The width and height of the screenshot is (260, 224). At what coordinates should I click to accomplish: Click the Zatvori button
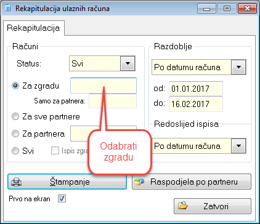pyautogui.click(x=213, y=206)
